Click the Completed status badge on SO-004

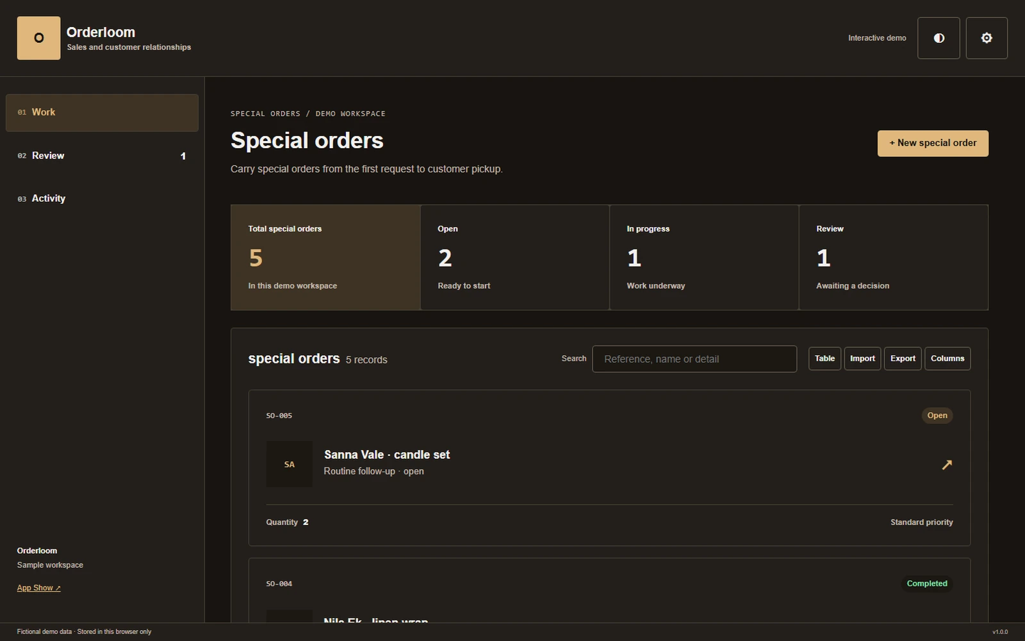pyautogui.click(x=927, y=583)
